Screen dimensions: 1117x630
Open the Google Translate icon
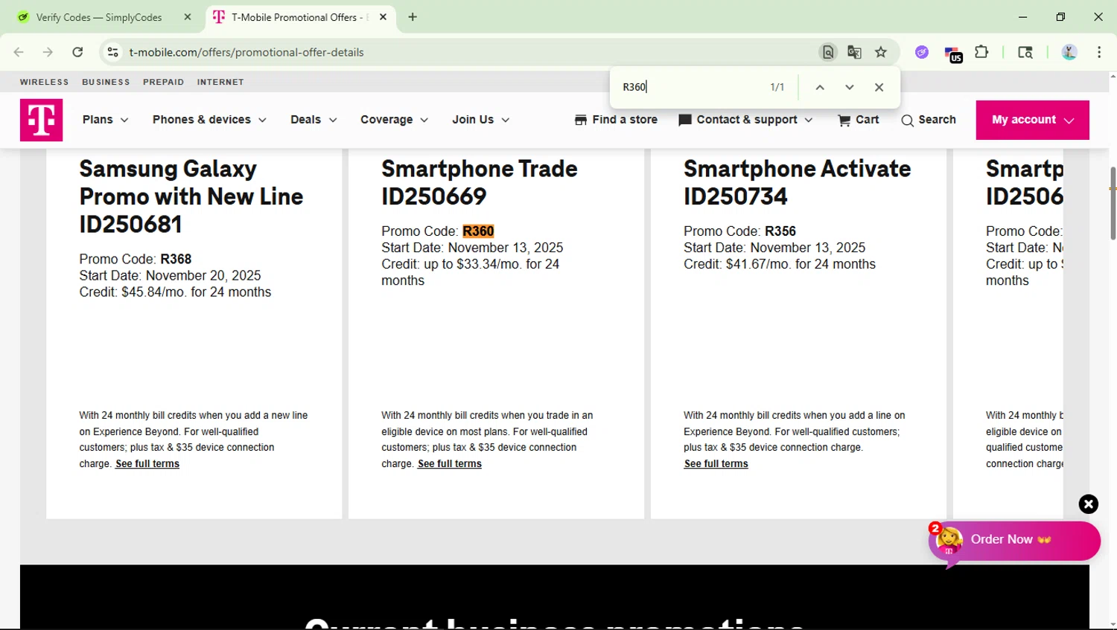854,52
